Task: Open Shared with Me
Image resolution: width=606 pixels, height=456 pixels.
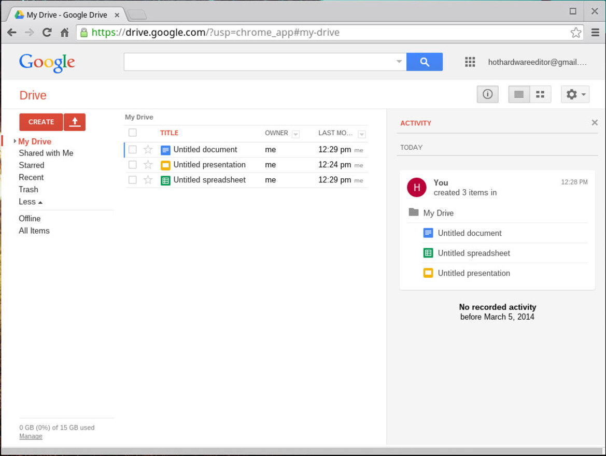Action: tap(46, 153)
